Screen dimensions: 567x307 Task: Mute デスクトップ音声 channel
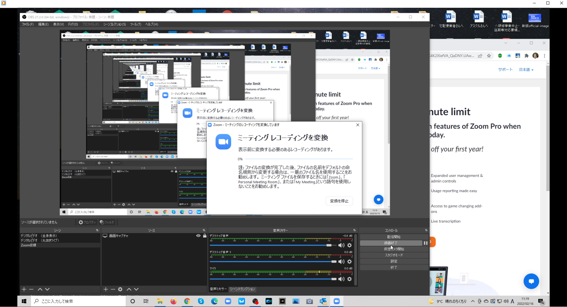341,245
